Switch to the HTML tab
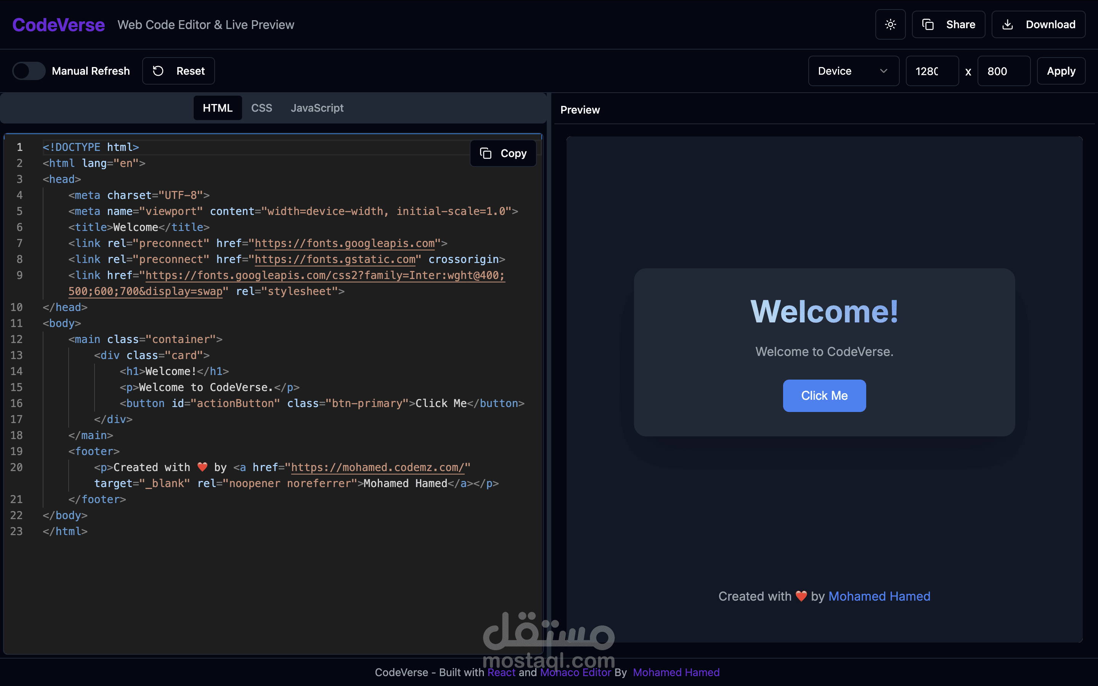The image size is (1098, 686). click(218, 108)
